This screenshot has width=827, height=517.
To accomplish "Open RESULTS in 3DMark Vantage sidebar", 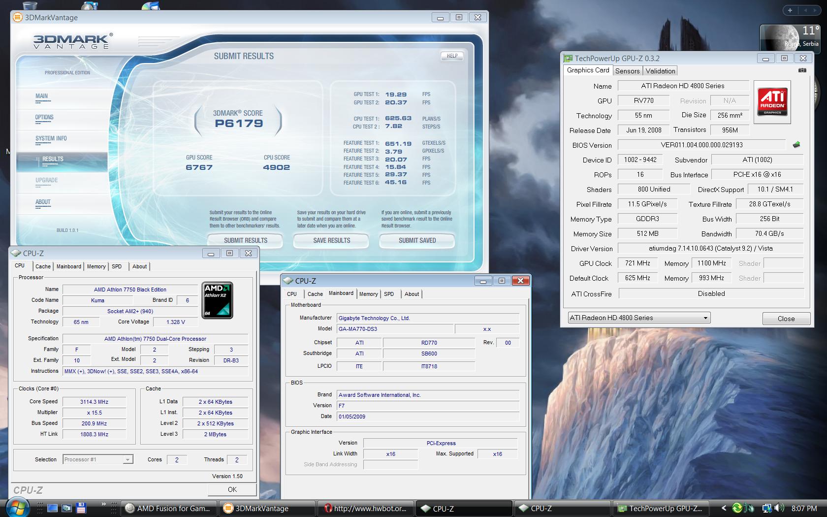I will pos(53,160).
